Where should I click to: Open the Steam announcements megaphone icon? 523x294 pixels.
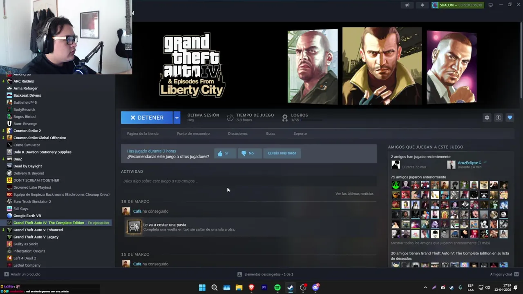pos(407,5)
